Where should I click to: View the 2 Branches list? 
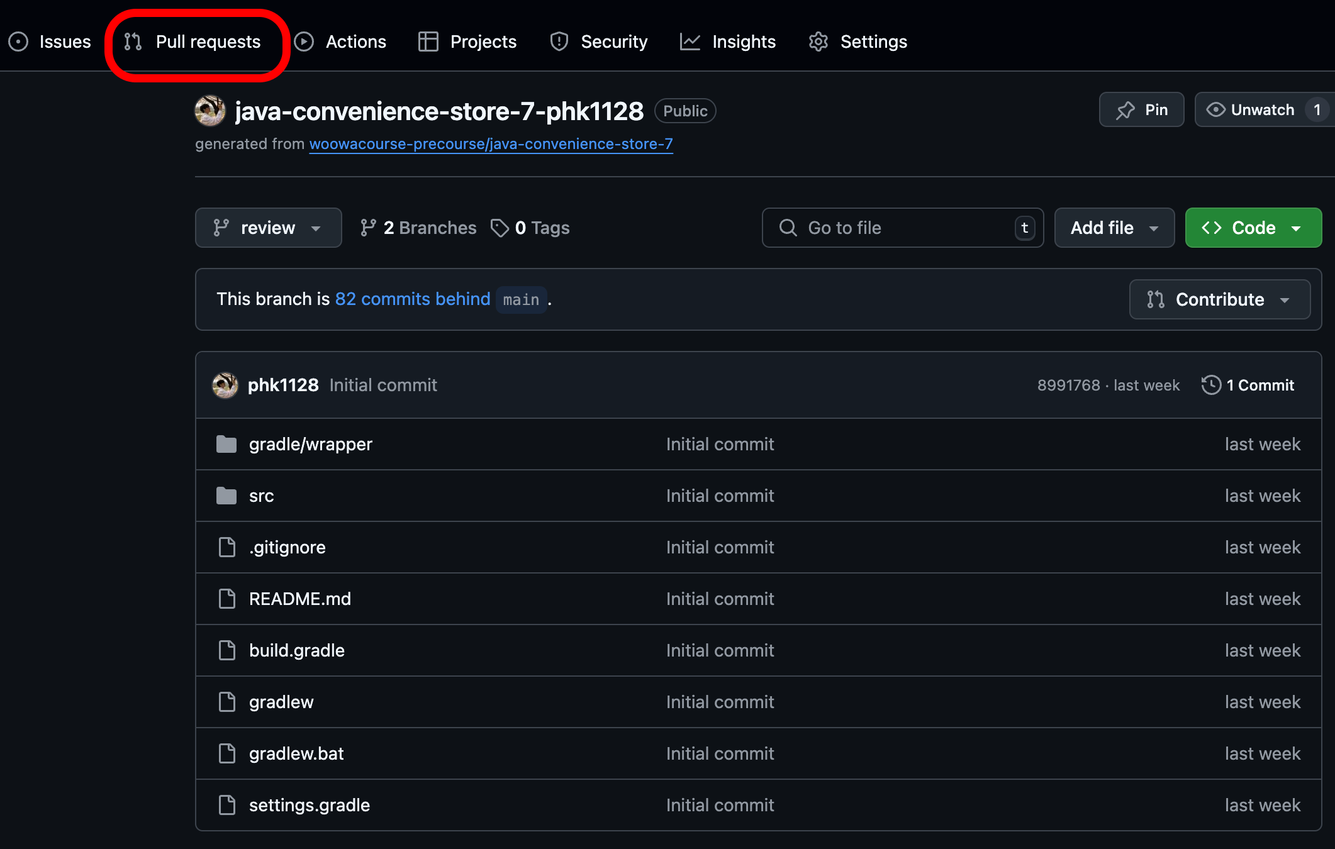[418, 228]
